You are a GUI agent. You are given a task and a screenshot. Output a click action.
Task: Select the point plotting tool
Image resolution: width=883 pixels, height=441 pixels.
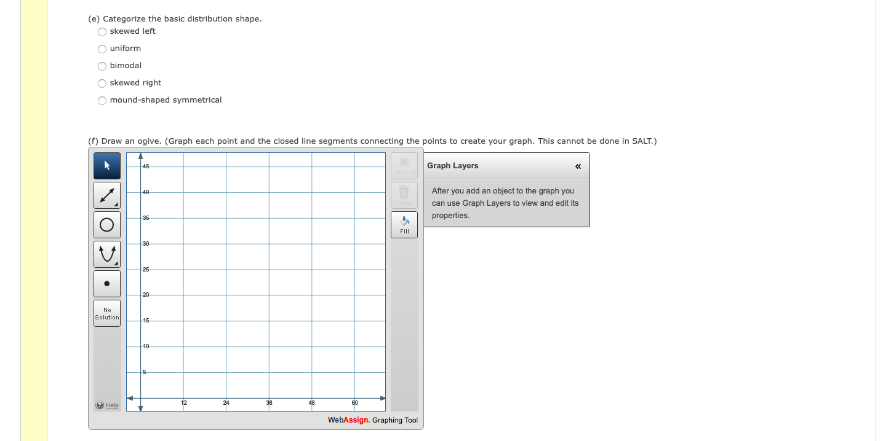tap(106, 283)
